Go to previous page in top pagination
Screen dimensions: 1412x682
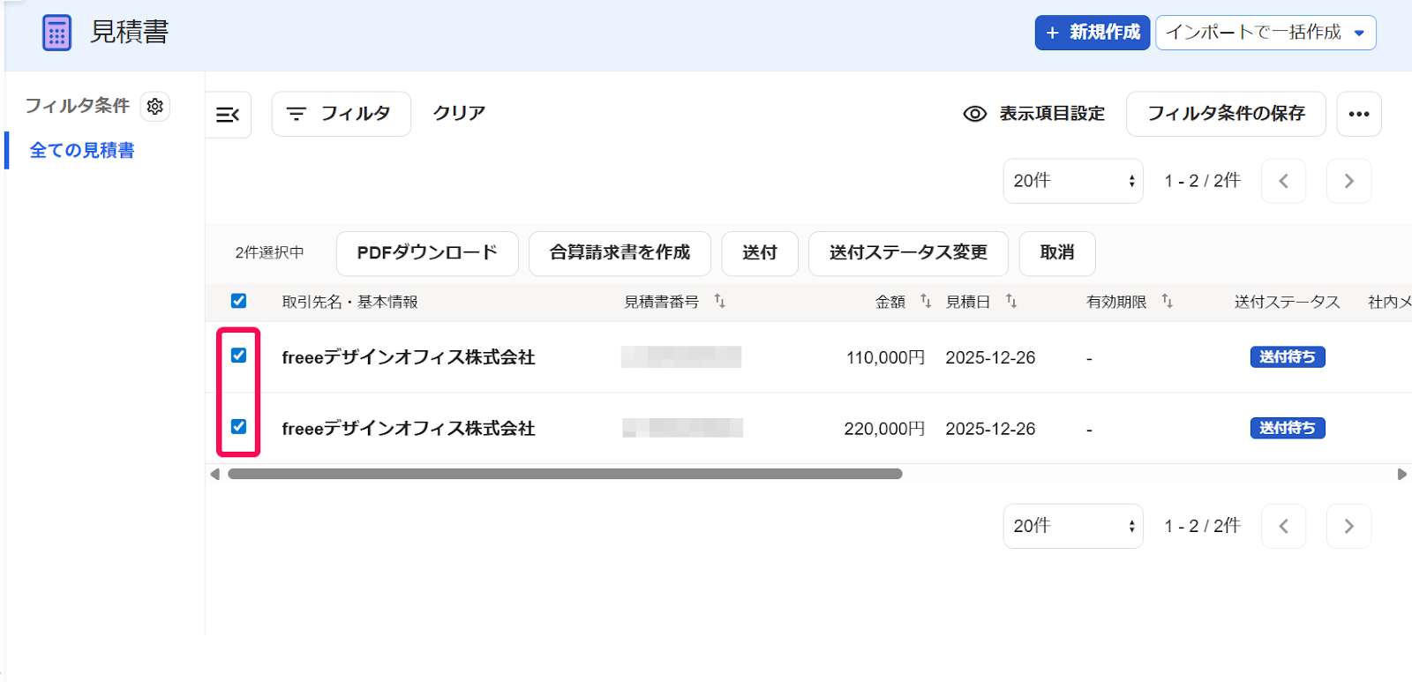[x=1284, y=181]
